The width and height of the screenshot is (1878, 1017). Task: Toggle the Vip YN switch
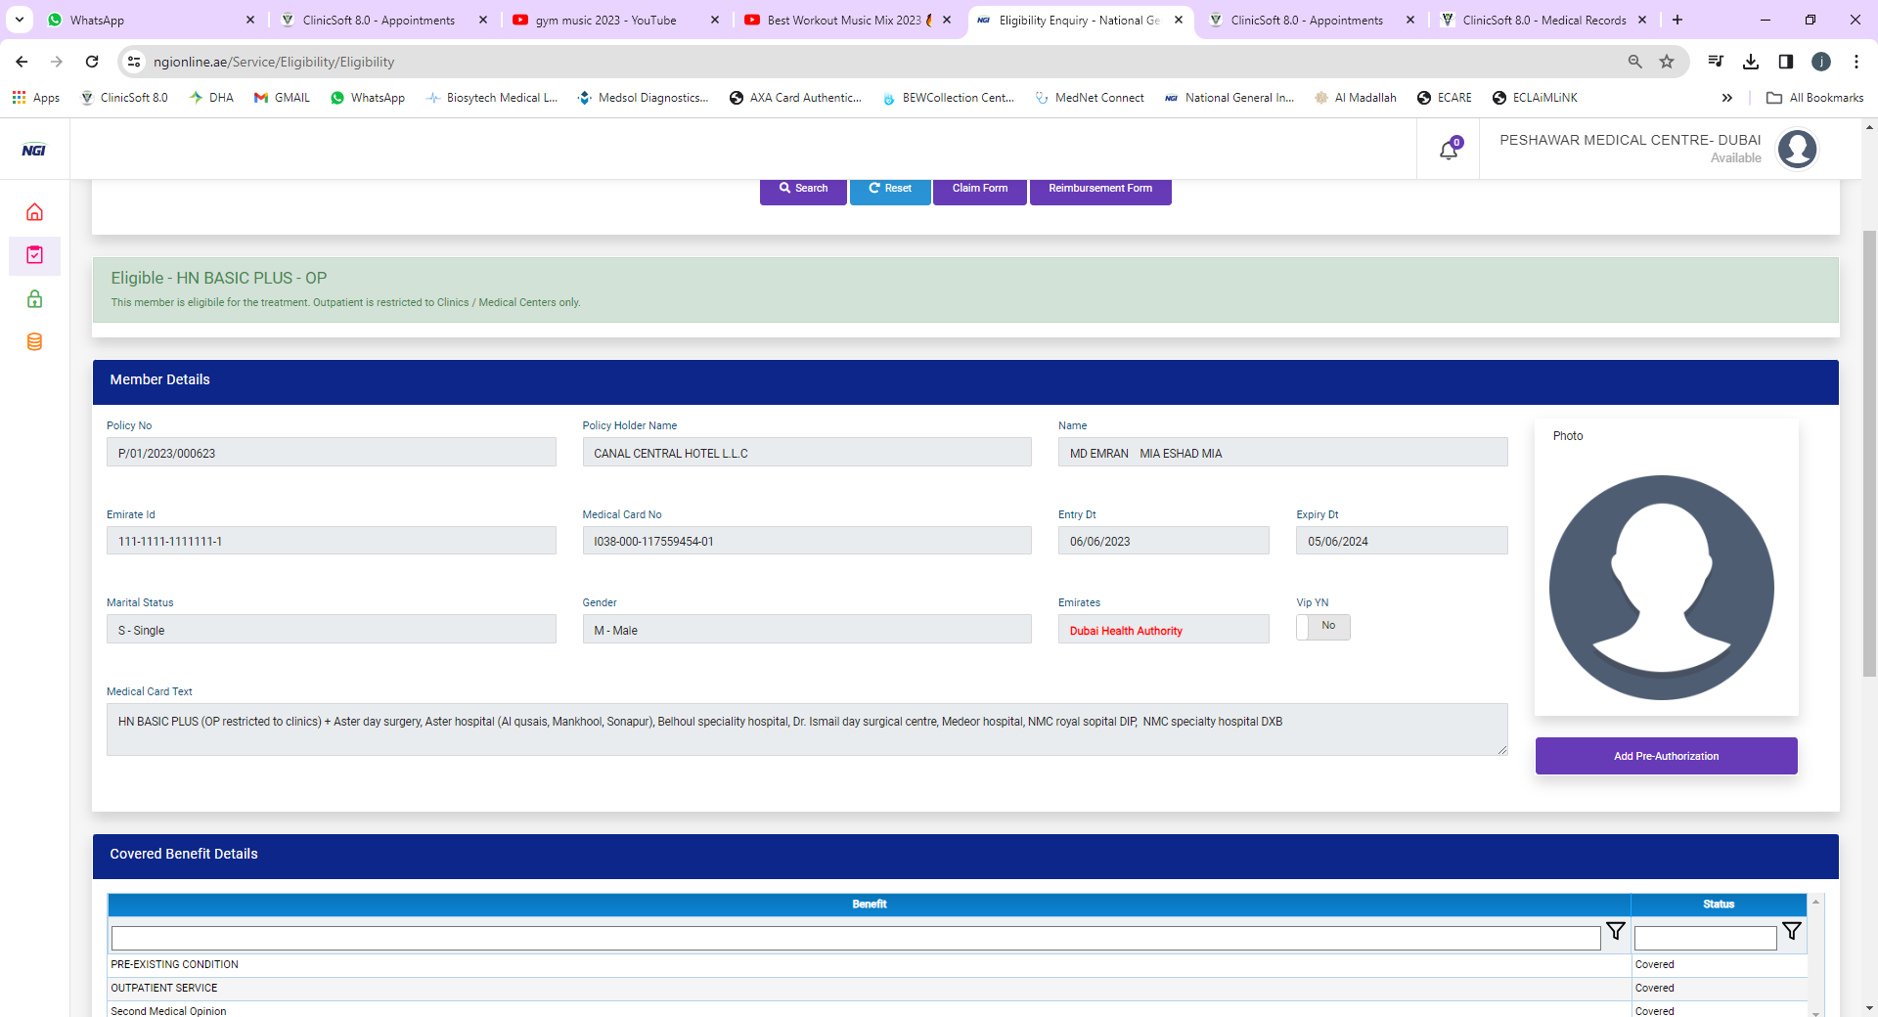pyautogui.click(x=1322, y=627)
